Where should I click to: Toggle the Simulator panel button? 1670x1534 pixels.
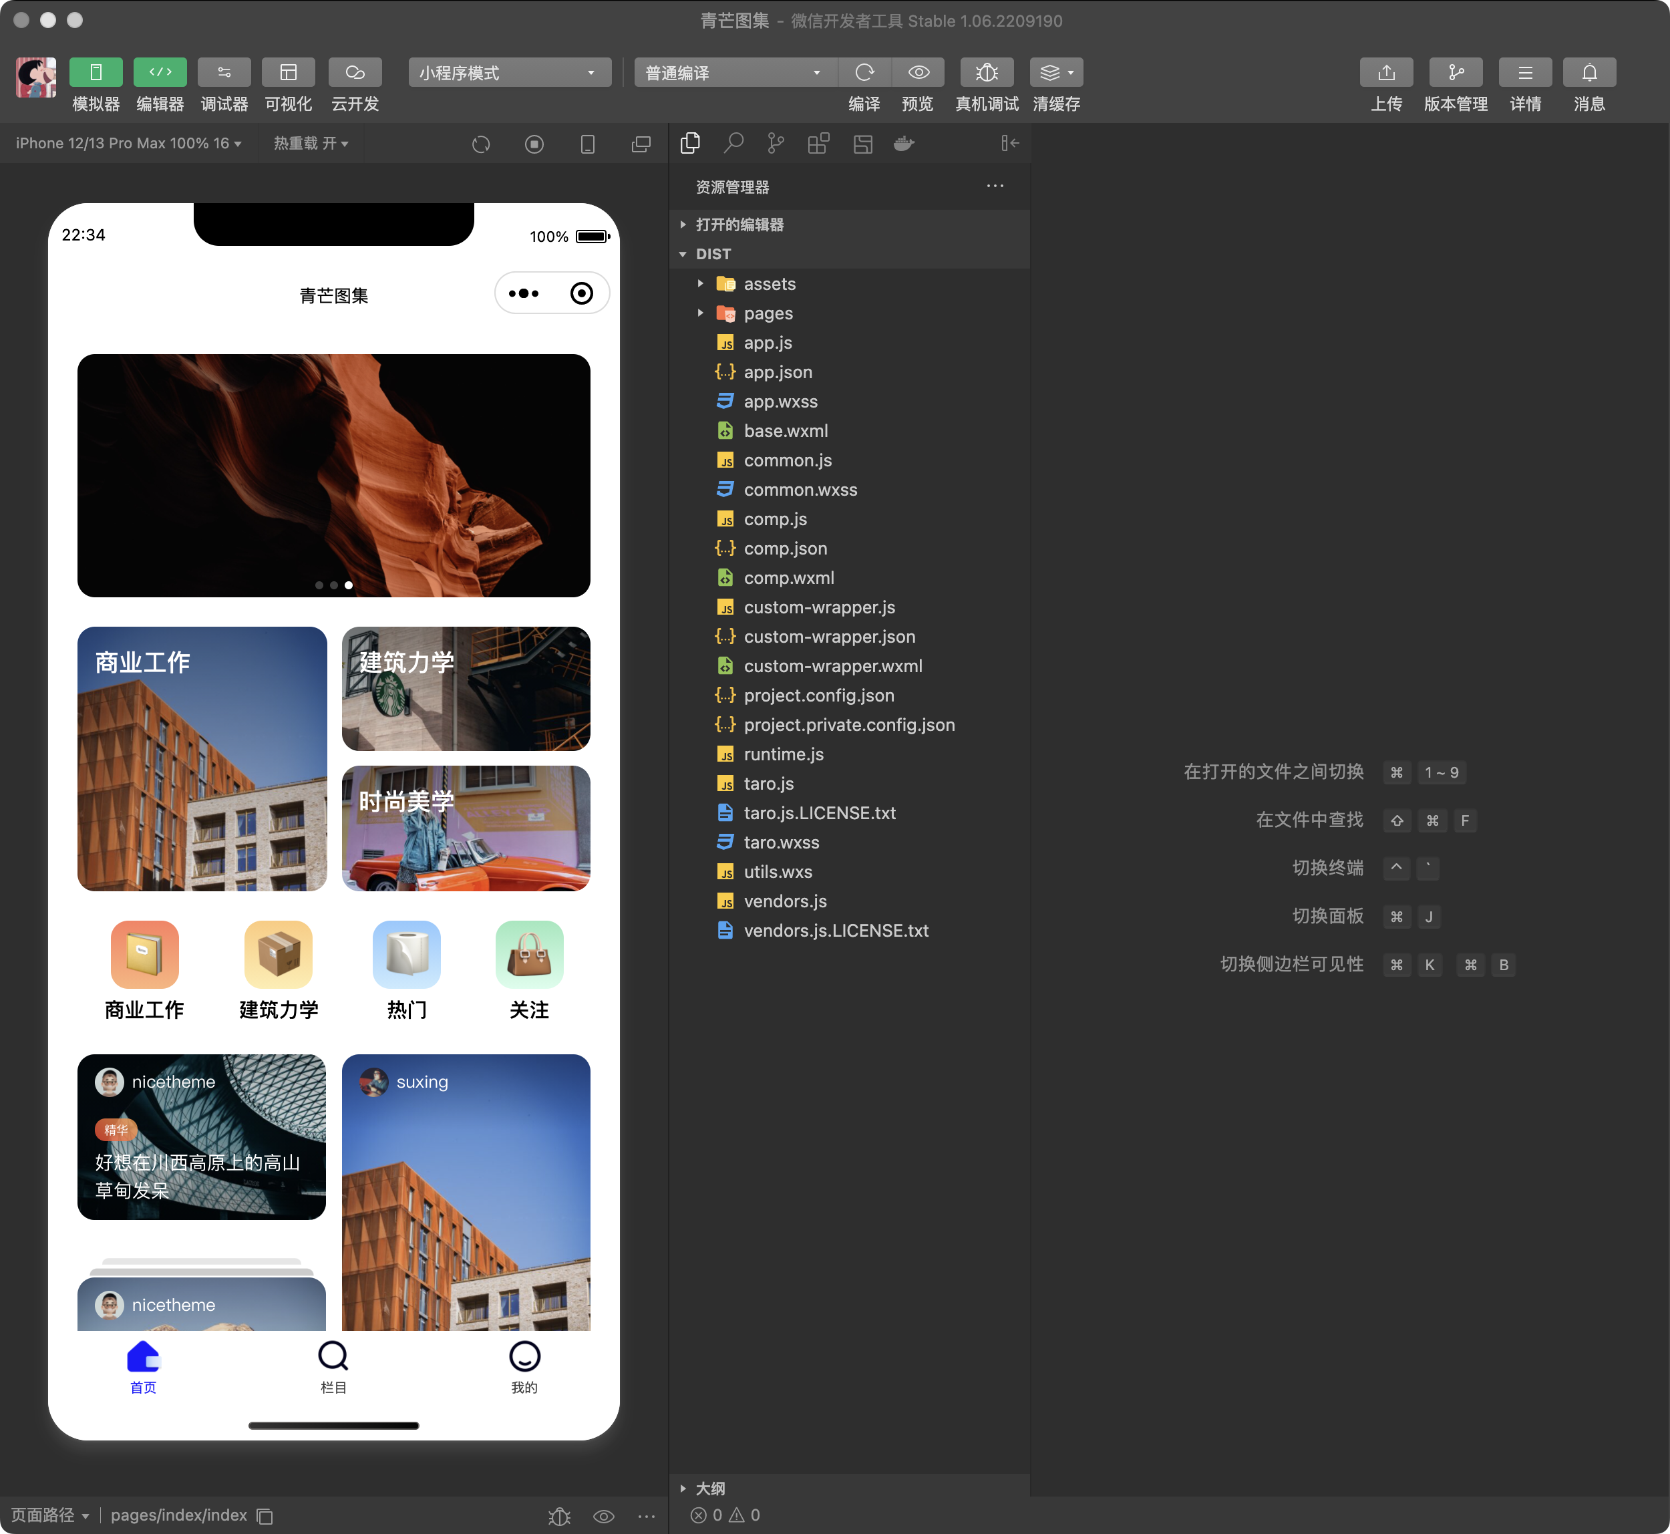coord(96,73)
